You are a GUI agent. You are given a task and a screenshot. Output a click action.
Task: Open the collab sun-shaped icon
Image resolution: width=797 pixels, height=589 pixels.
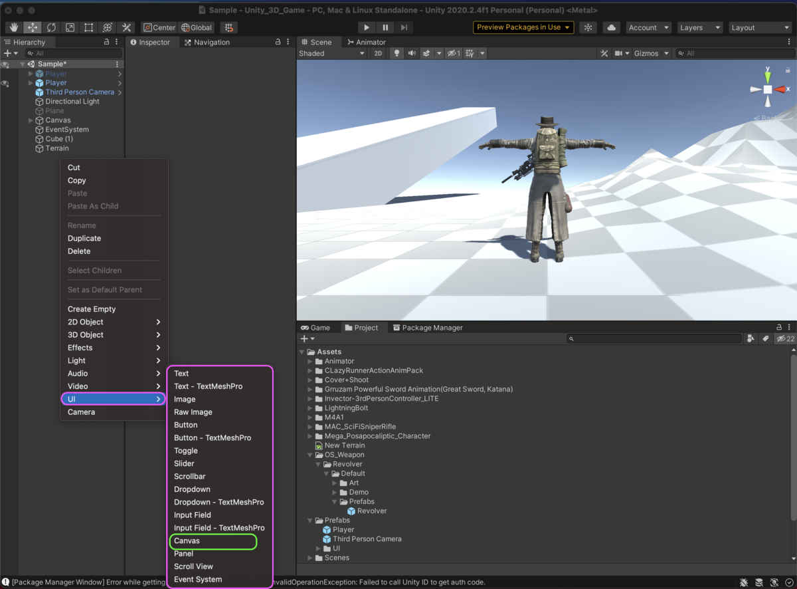tap(588, 27)
